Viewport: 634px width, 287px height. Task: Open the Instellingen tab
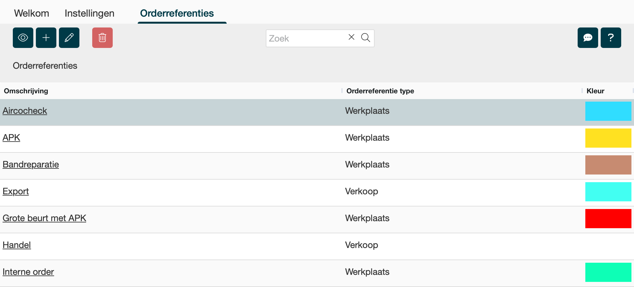click(89, 13)
